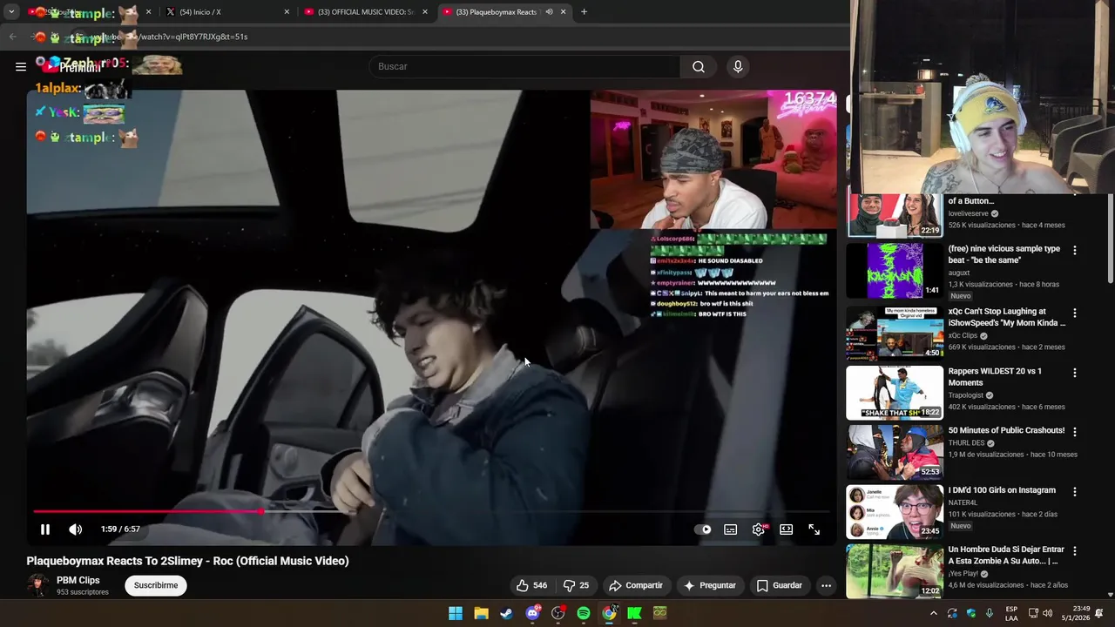Click the Compartir share button
Screen dimensions: 1115x627
pos(636,585)
